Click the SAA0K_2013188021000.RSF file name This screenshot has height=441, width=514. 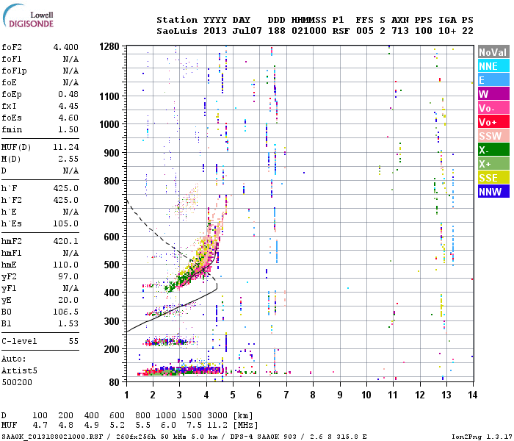[x=52, y=437]
